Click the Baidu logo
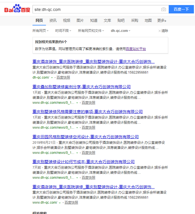 17,8
